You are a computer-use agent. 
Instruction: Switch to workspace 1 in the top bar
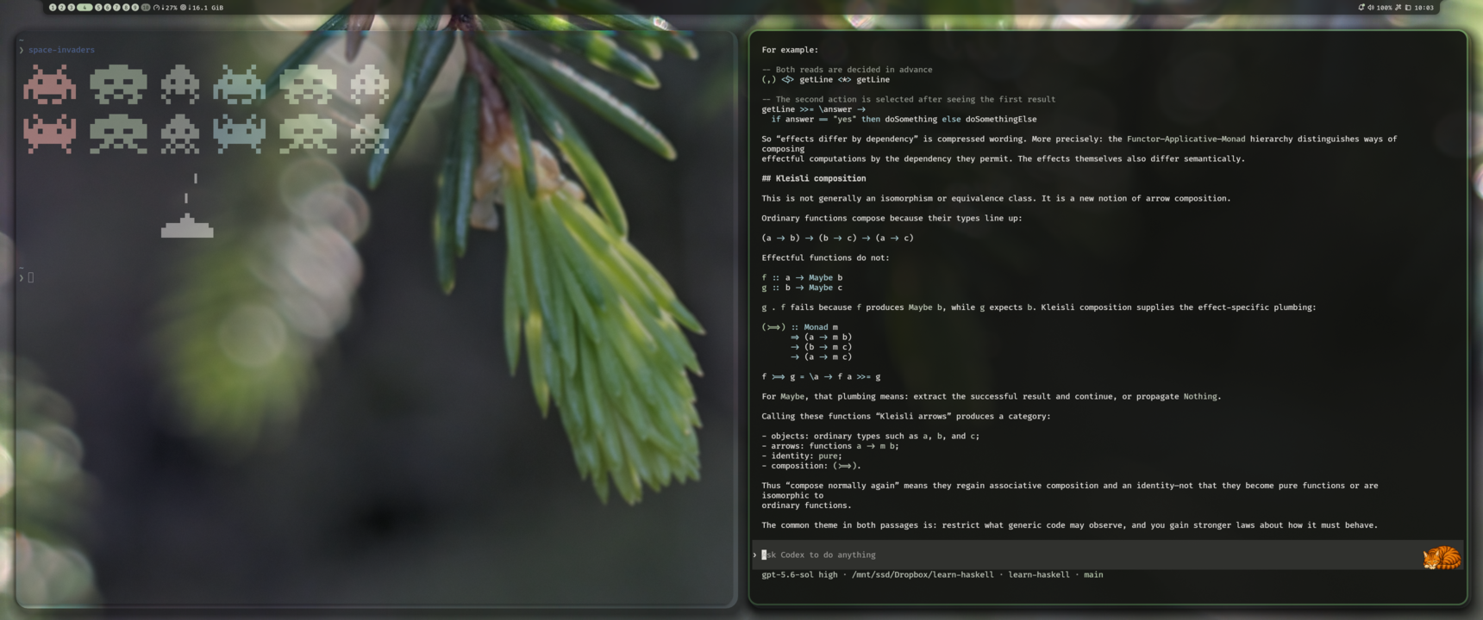53,7
